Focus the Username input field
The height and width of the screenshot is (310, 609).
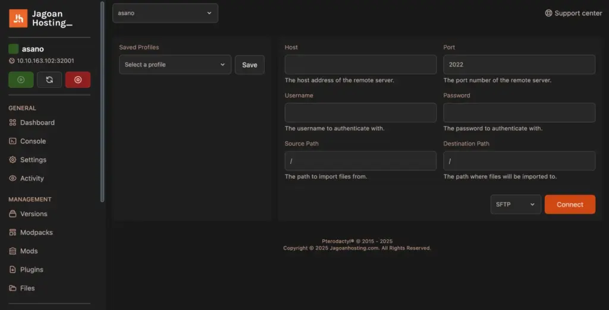pos(360,112)
